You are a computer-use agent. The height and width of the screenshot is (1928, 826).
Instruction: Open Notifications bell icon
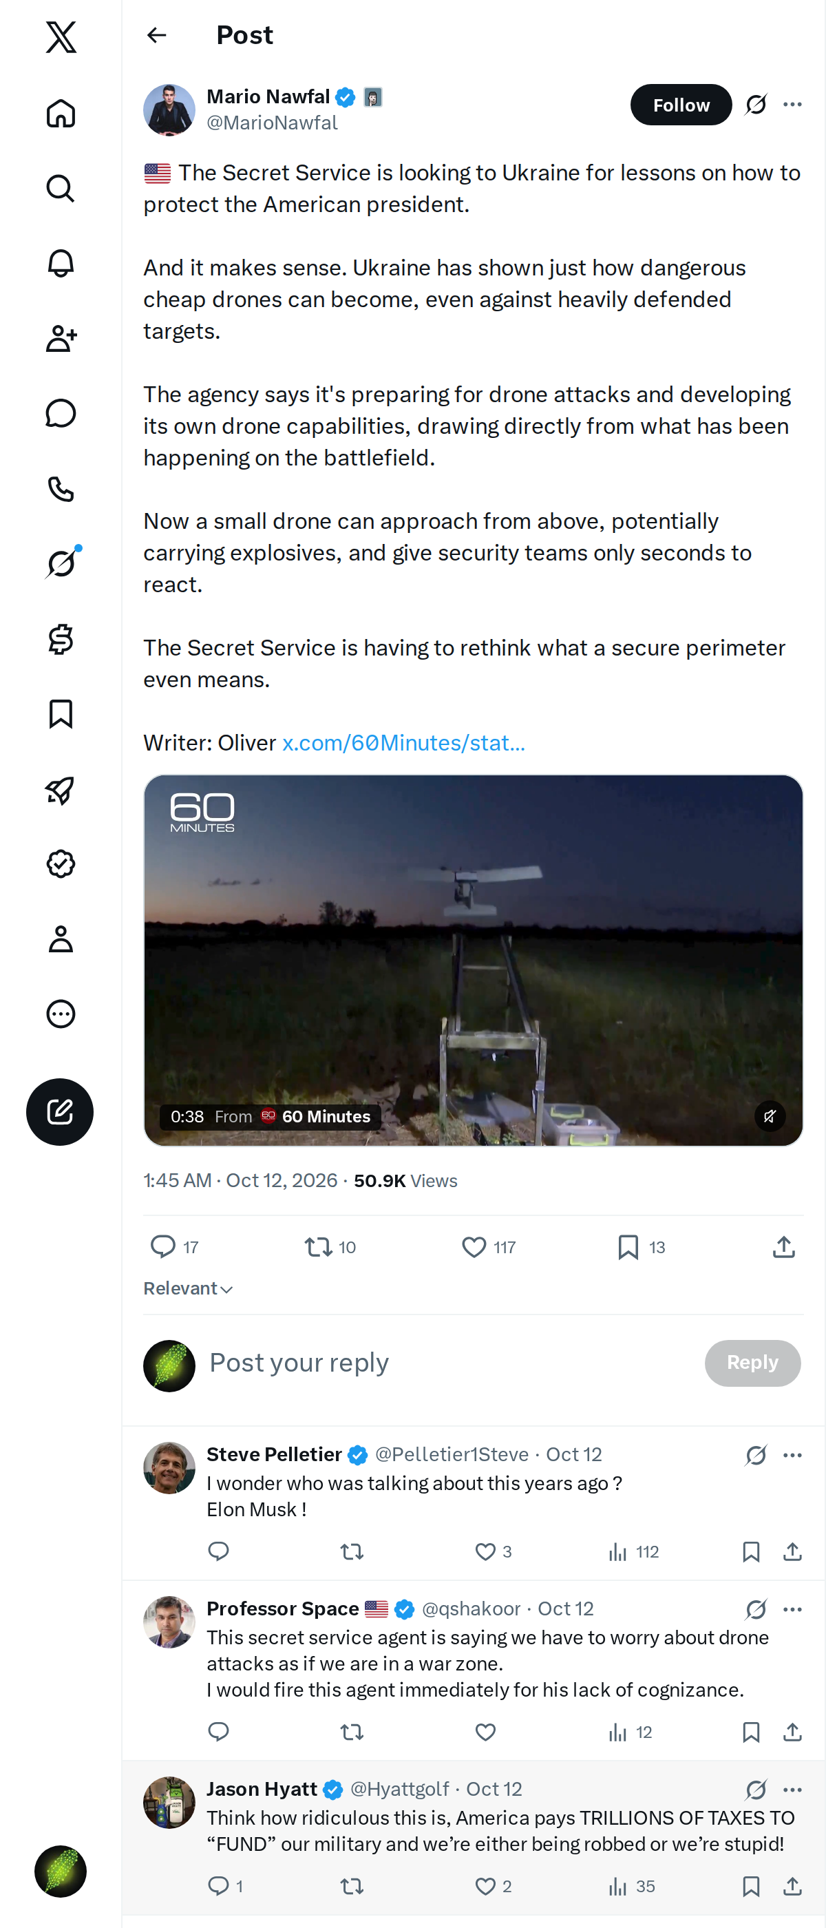tap(61, 264)
